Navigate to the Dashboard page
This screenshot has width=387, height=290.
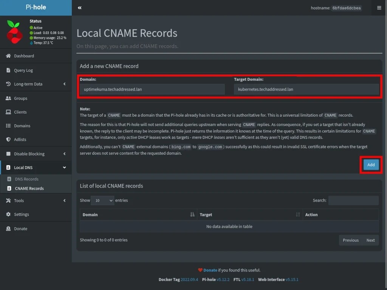point(23,56)
